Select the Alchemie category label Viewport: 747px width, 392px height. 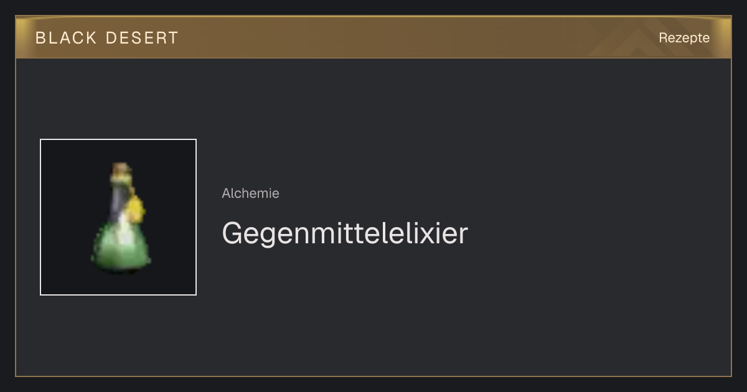pos(250,194)
